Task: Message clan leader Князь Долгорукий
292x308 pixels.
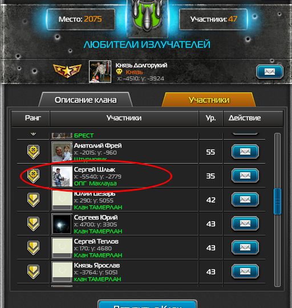Action: tap(269, 72)
